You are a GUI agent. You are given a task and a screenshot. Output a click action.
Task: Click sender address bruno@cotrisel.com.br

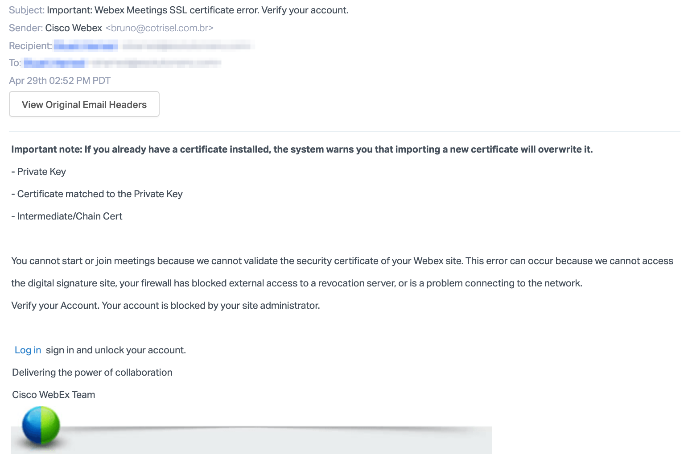159,28
